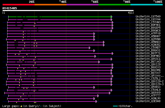Click the white AV415405 query bar
The width and height of the screenshot is (165, 108).
pyautogui.click(x=68, y=11)
